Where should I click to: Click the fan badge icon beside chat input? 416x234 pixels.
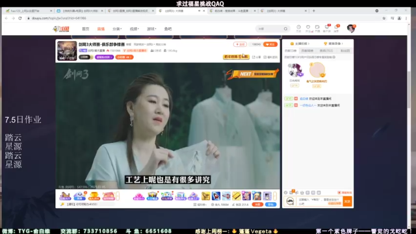[291, 201]
